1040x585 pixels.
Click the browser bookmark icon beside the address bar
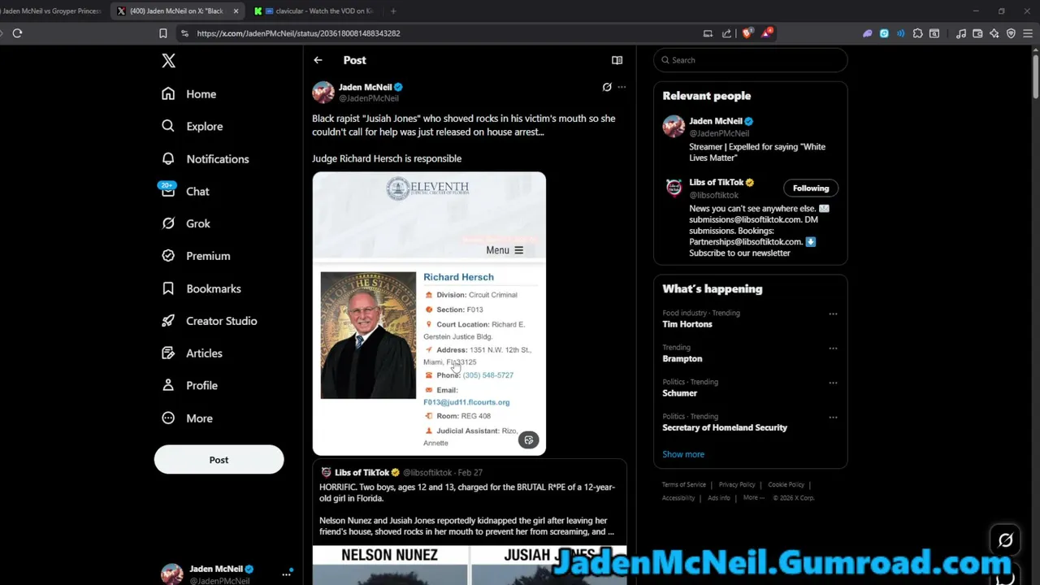click(x=163, y=33)
